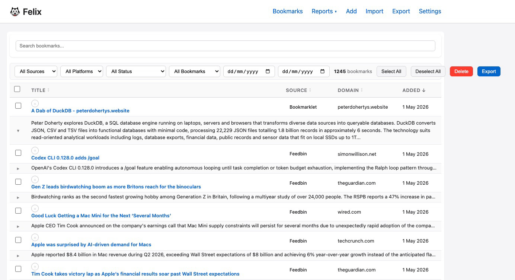Check the box for 'Tim Cook takes victory lap'
515x280 pixels.
[x=18, y=269]
